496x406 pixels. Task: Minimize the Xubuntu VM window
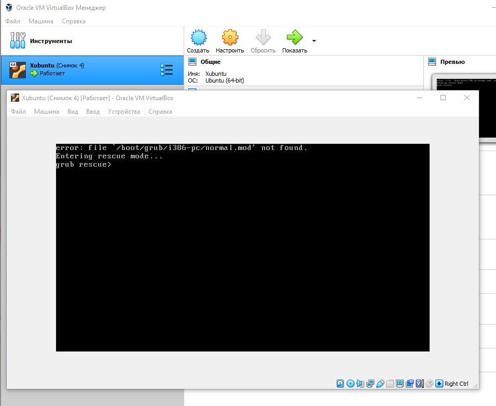(x=420, y=98)
